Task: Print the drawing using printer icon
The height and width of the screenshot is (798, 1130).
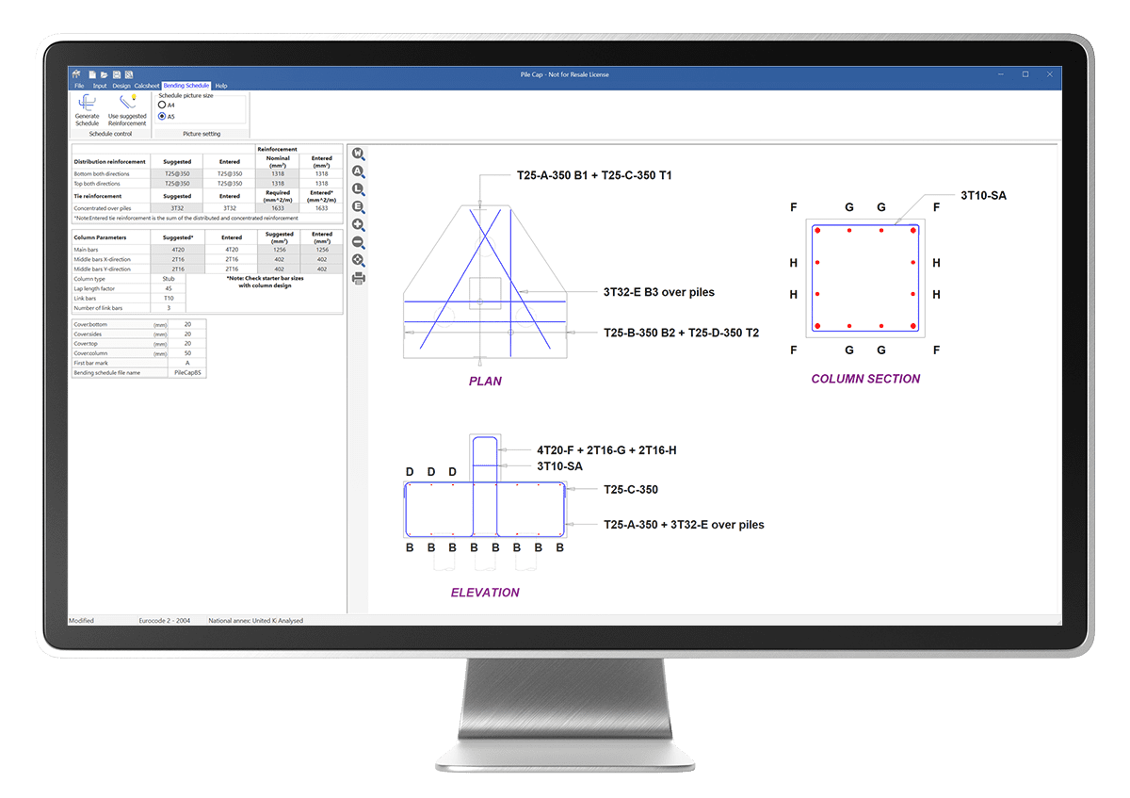Action: (x=358, y=278)
